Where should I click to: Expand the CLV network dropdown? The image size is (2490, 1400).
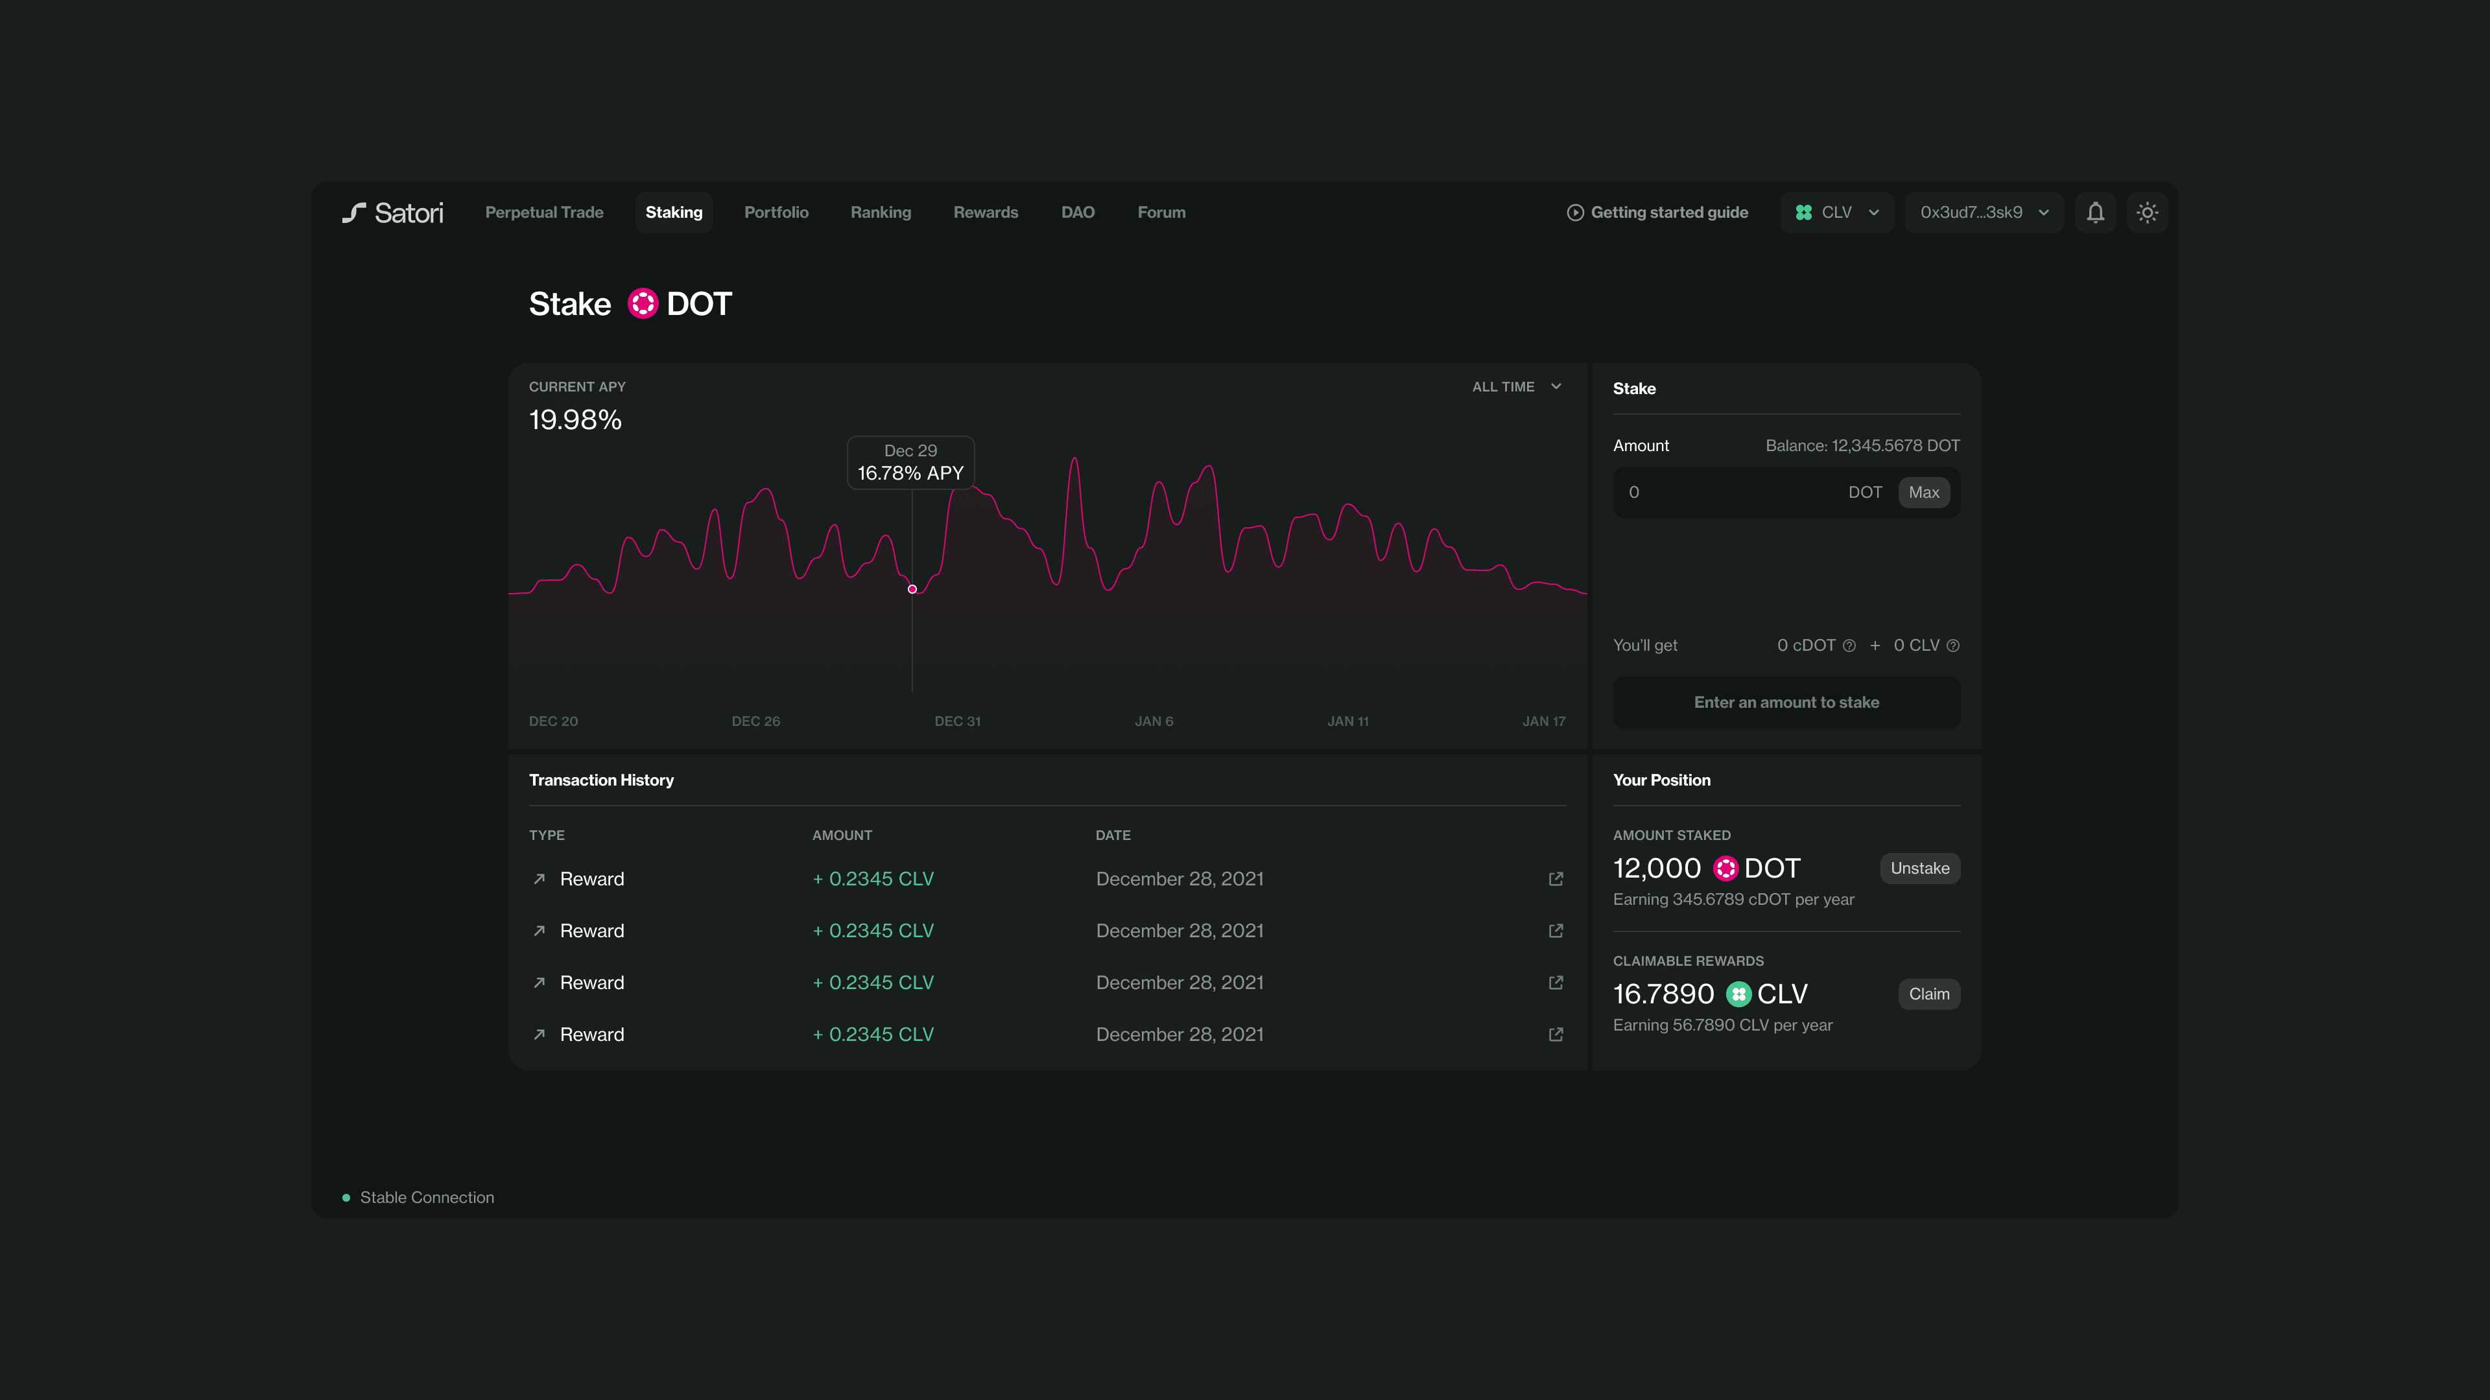(x=1836, y=213)
